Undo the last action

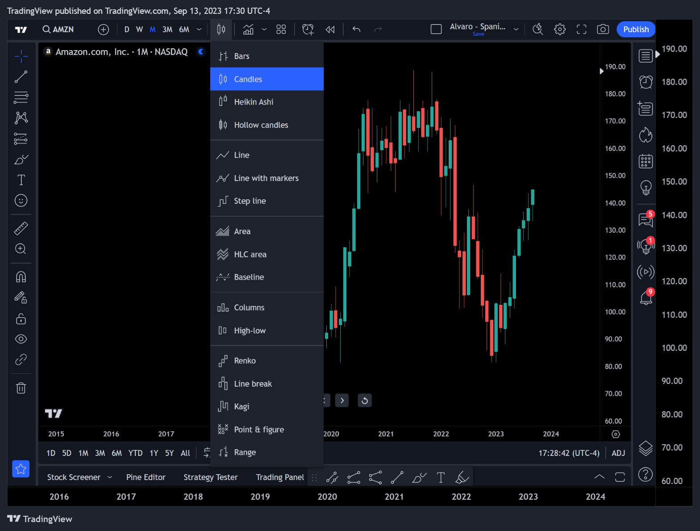[356, 29]
